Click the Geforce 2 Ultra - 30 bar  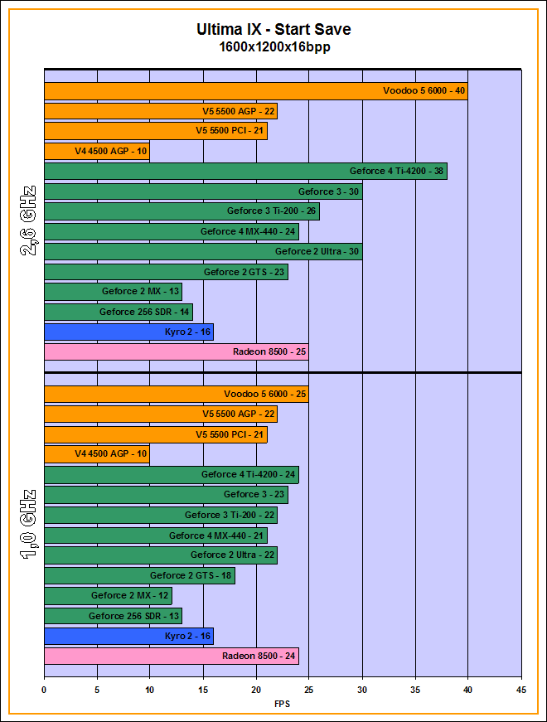tap(203, 252)
